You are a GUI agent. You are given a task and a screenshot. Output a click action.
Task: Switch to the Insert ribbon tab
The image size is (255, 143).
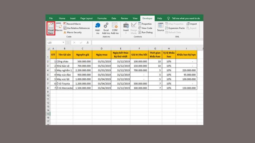point(73,18)
